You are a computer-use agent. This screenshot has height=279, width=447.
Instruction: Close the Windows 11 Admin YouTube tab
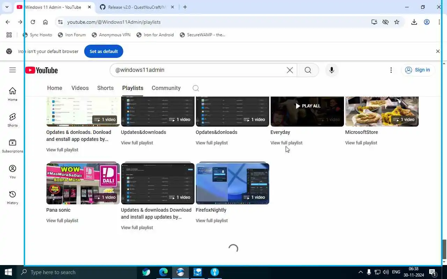tap(90, 7)
